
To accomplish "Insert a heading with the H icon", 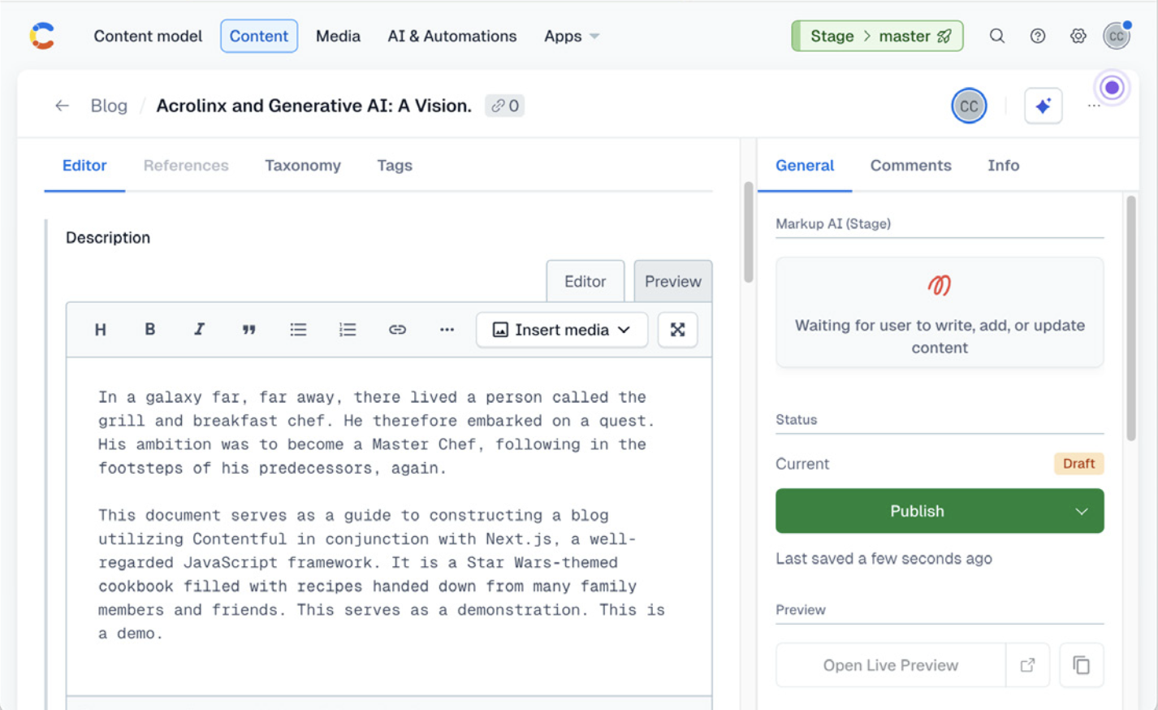I will pyautogui.click(x=100, y=329).
